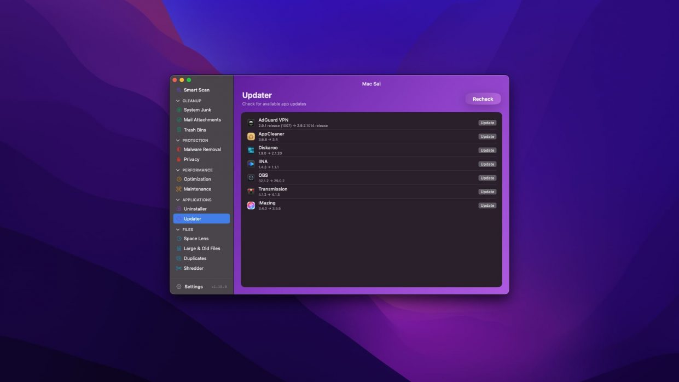The image size is (679, 382).
Task: Recheck for available app updates
Action: click(x=483, y=99)
